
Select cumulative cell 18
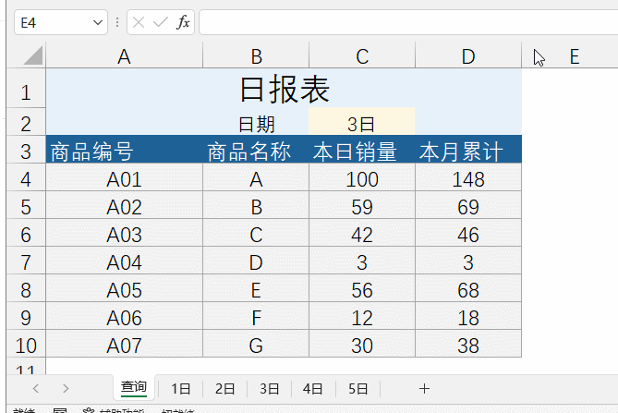coord(468,316)
